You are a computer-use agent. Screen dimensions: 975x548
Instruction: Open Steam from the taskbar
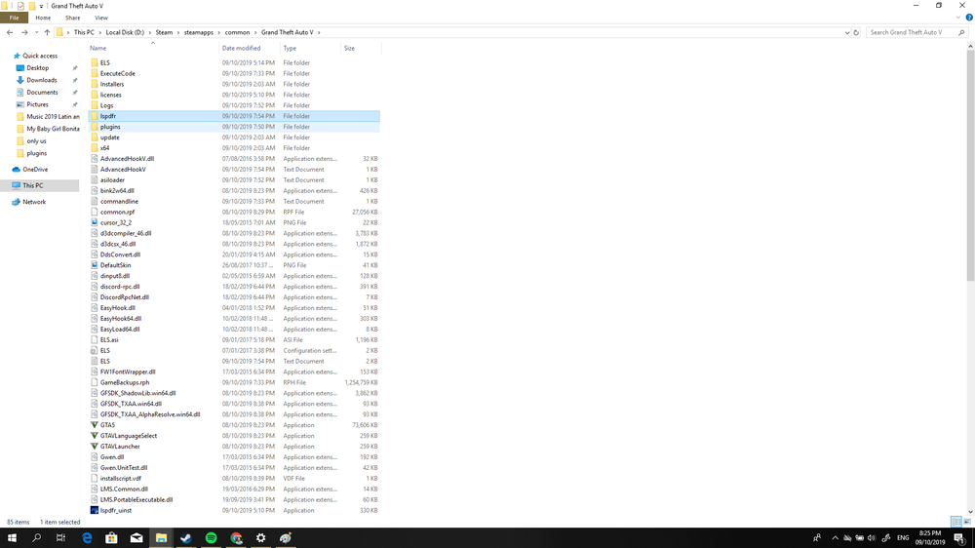186,538
